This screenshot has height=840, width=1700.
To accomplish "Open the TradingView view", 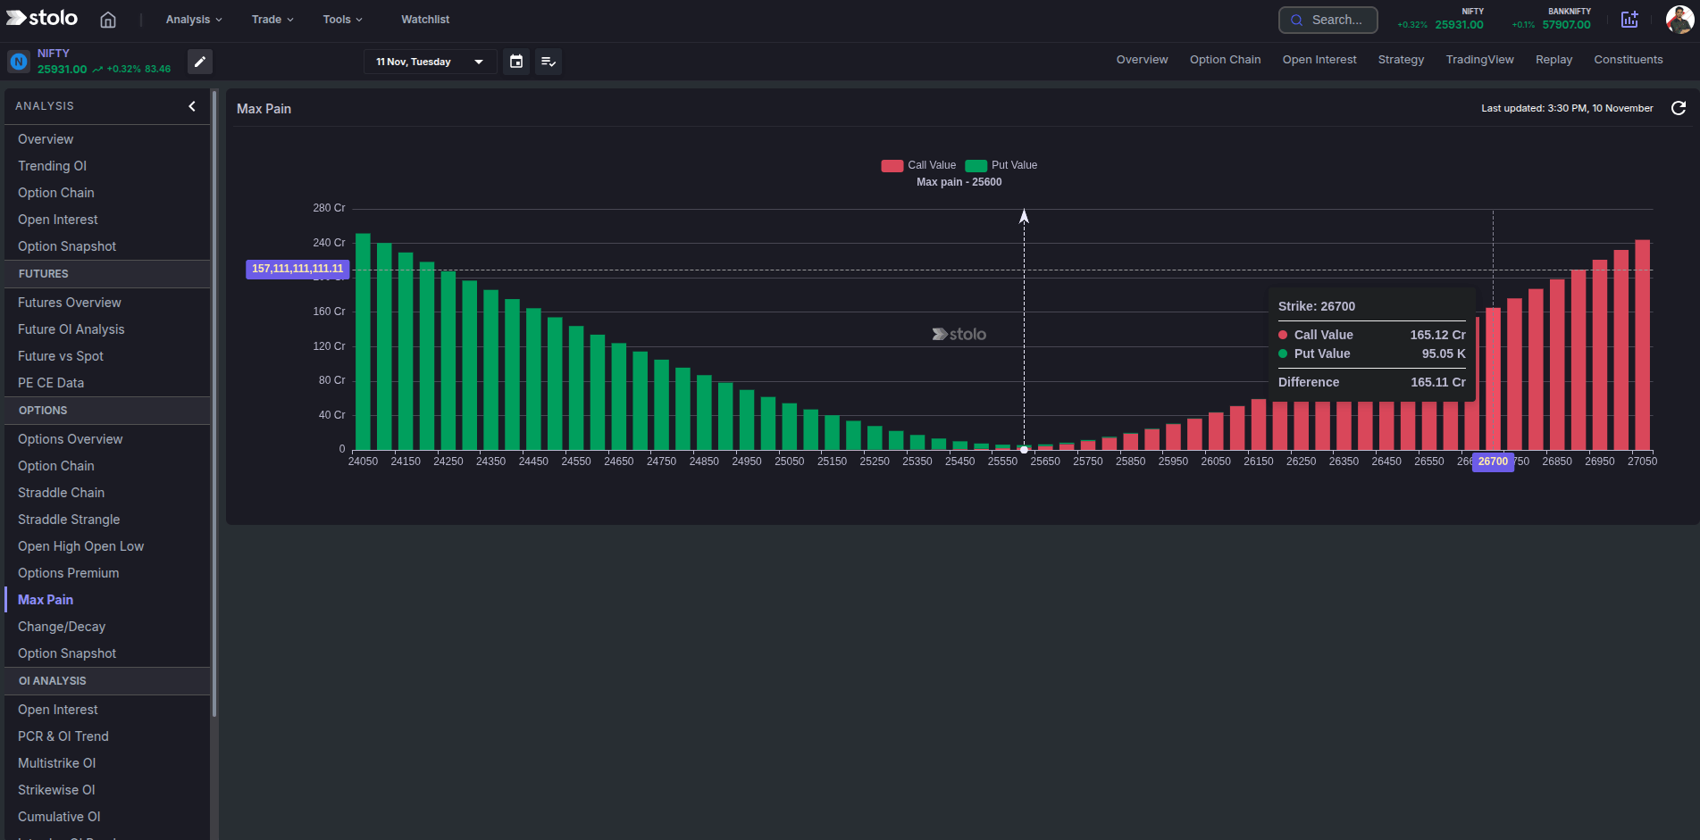I will tap(1479, 60).
